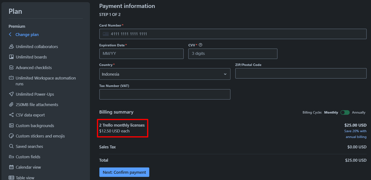This screenshot has height=180, width=371.
Task: Click Next: Confirm payment button
Action: 124,172
